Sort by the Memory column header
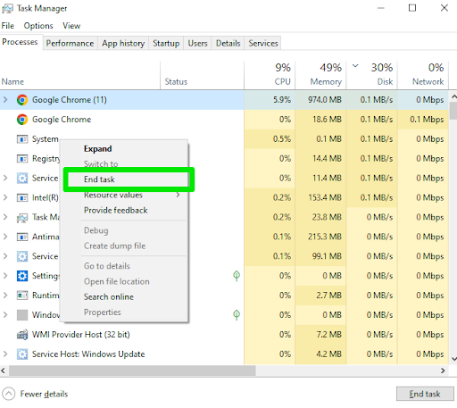Viewport: 457px width, 408px height. (320, 75)
